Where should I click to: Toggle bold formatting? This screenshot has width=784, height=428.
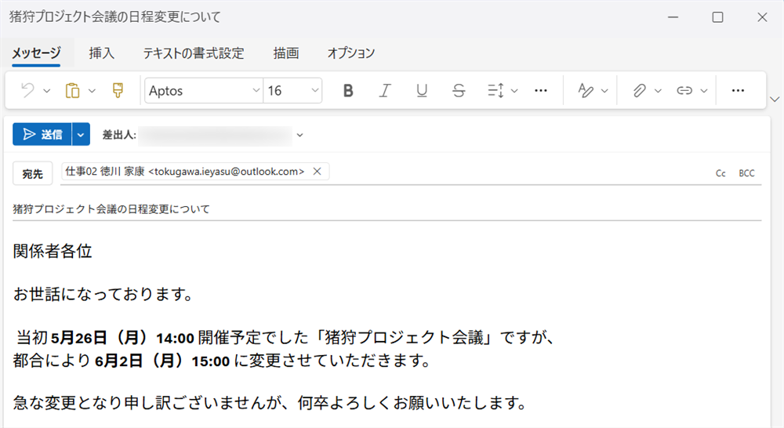click(x=348, y=91)
